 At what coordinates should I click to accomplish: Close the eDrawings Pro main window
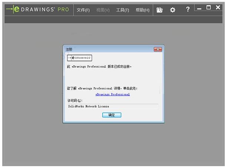tap(218, 7)
